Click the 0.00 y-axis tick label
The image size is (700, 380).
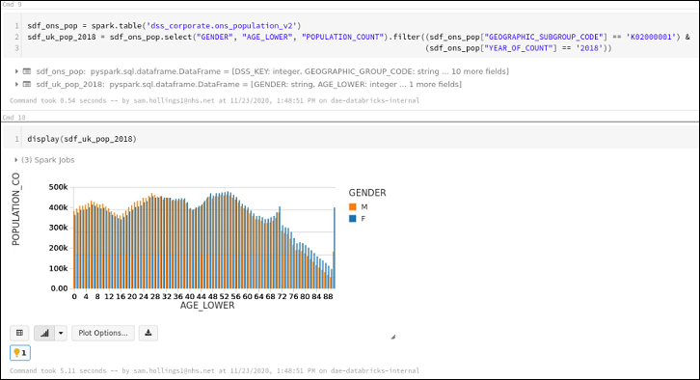click(x=60, y=288)
